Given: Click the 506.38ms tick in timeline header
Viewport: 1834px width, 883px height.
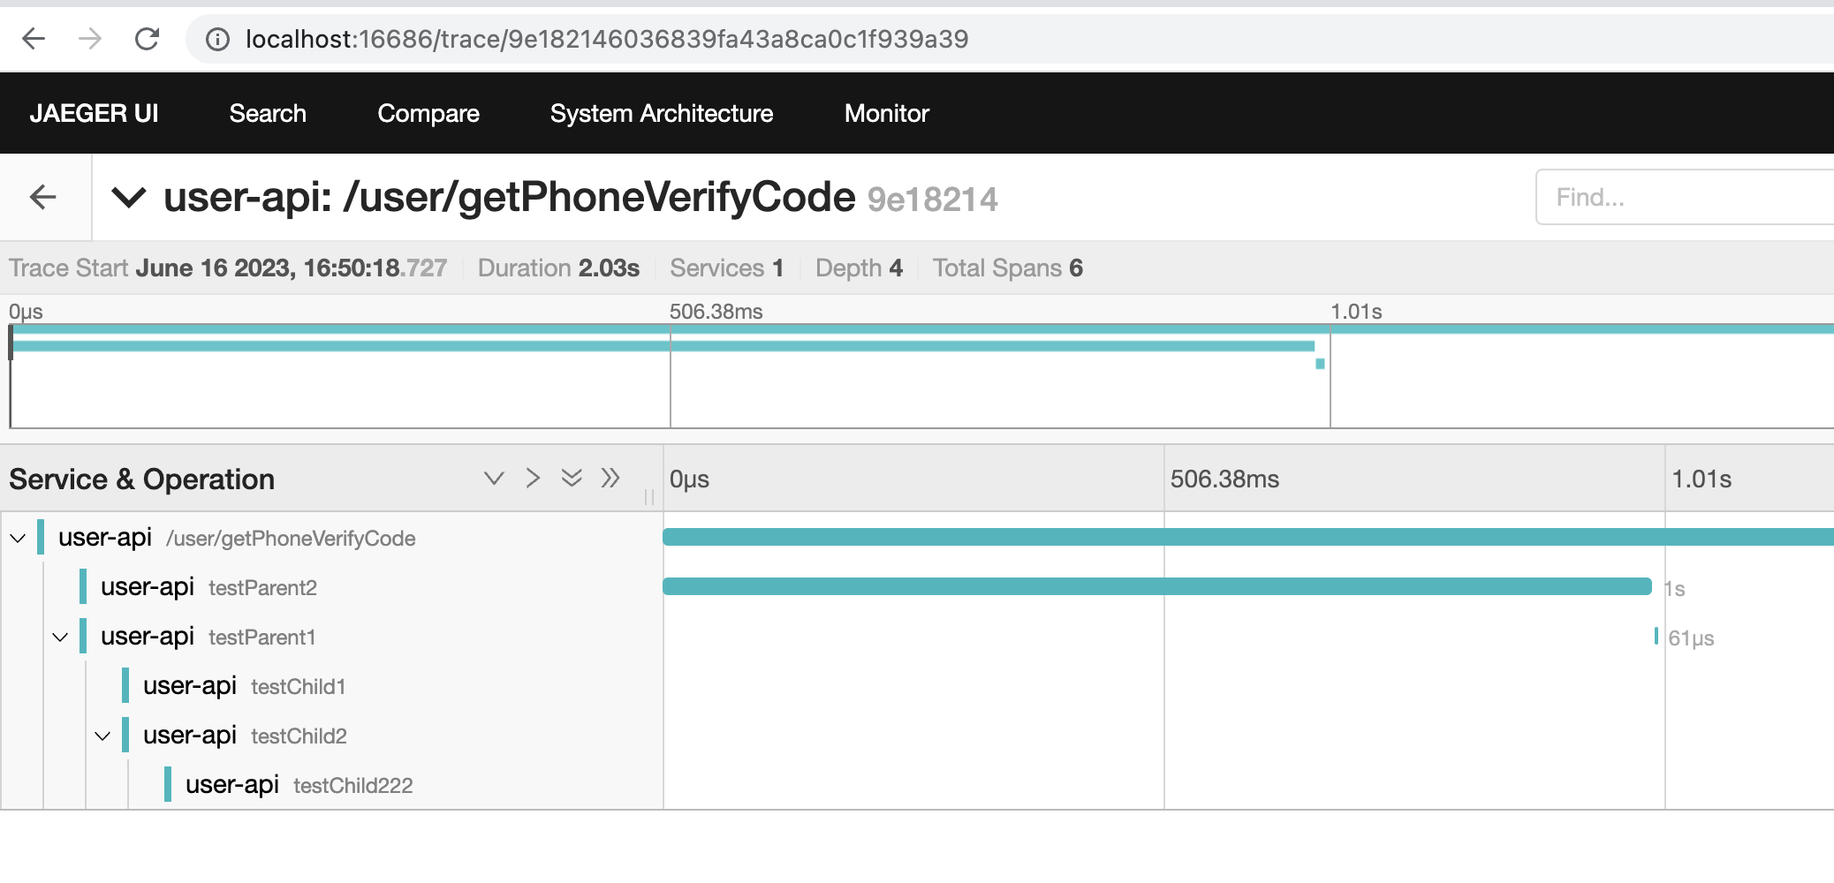Looking at the screenshot, I should (x=1224, y=479).
